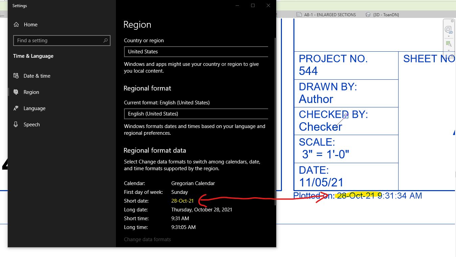Image resolution: width=456 pixels, height=257 pixels.
Task: Click the 3D house icon beside ToanDN tab
Action: [x=368, y=15]
